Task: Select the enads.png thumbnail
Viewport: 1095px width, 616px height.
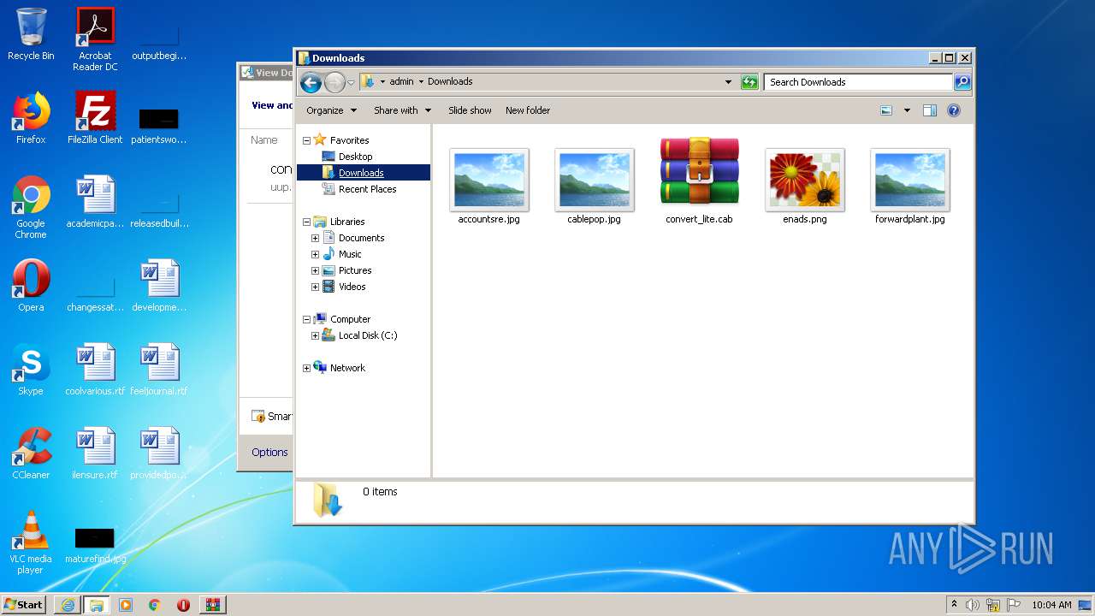Action: [805, 185]
